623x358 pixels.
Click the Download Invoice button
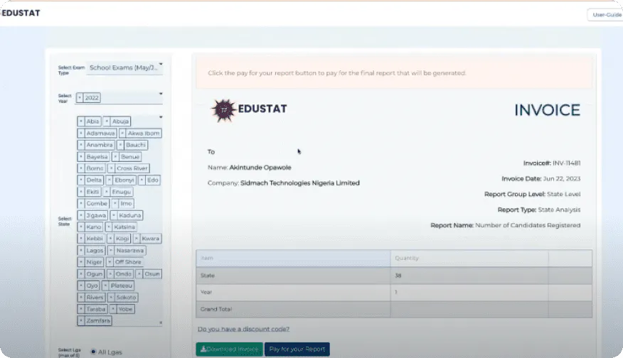(229, 349)
